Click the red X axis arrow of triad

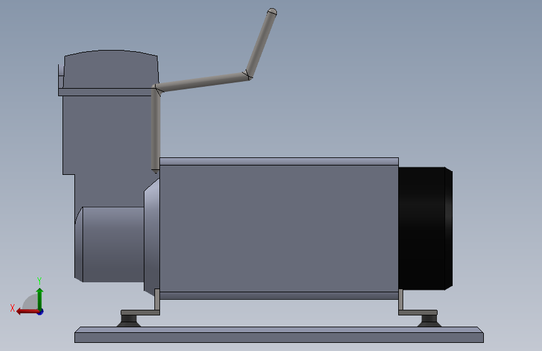coord(27,312)
